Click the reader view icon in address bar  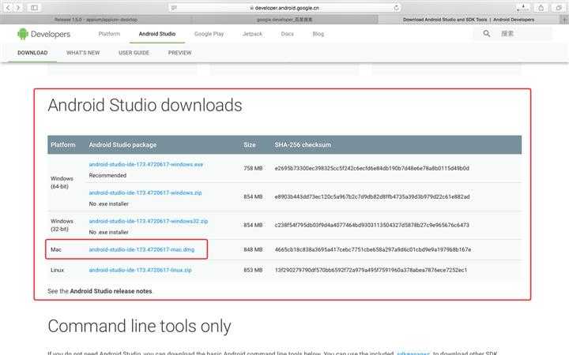click(x=174, y=8)
